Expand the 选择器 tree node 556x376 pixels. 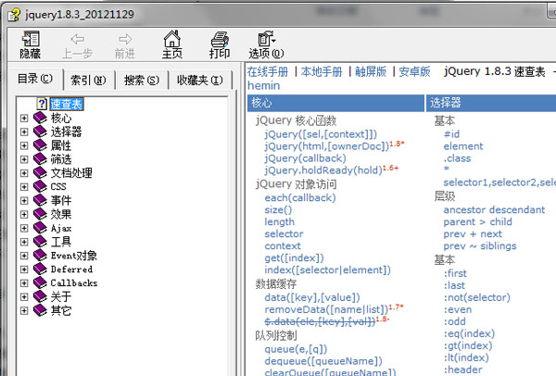25,132
